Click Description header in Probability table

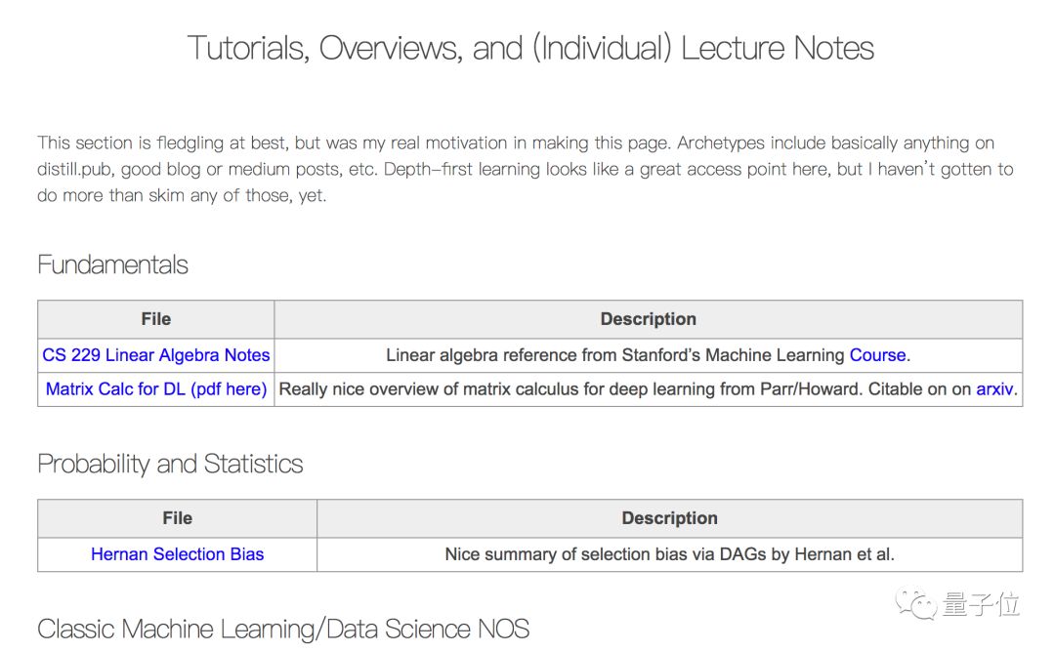669,518
